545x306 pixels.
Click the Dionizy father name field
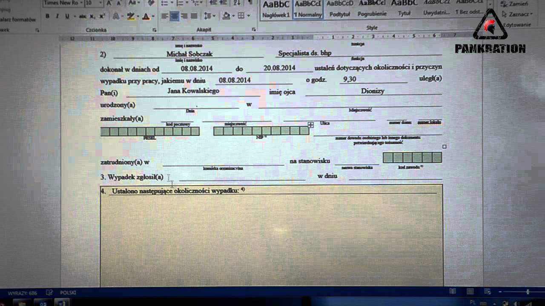pyautogui.click(x=373, y=91)
